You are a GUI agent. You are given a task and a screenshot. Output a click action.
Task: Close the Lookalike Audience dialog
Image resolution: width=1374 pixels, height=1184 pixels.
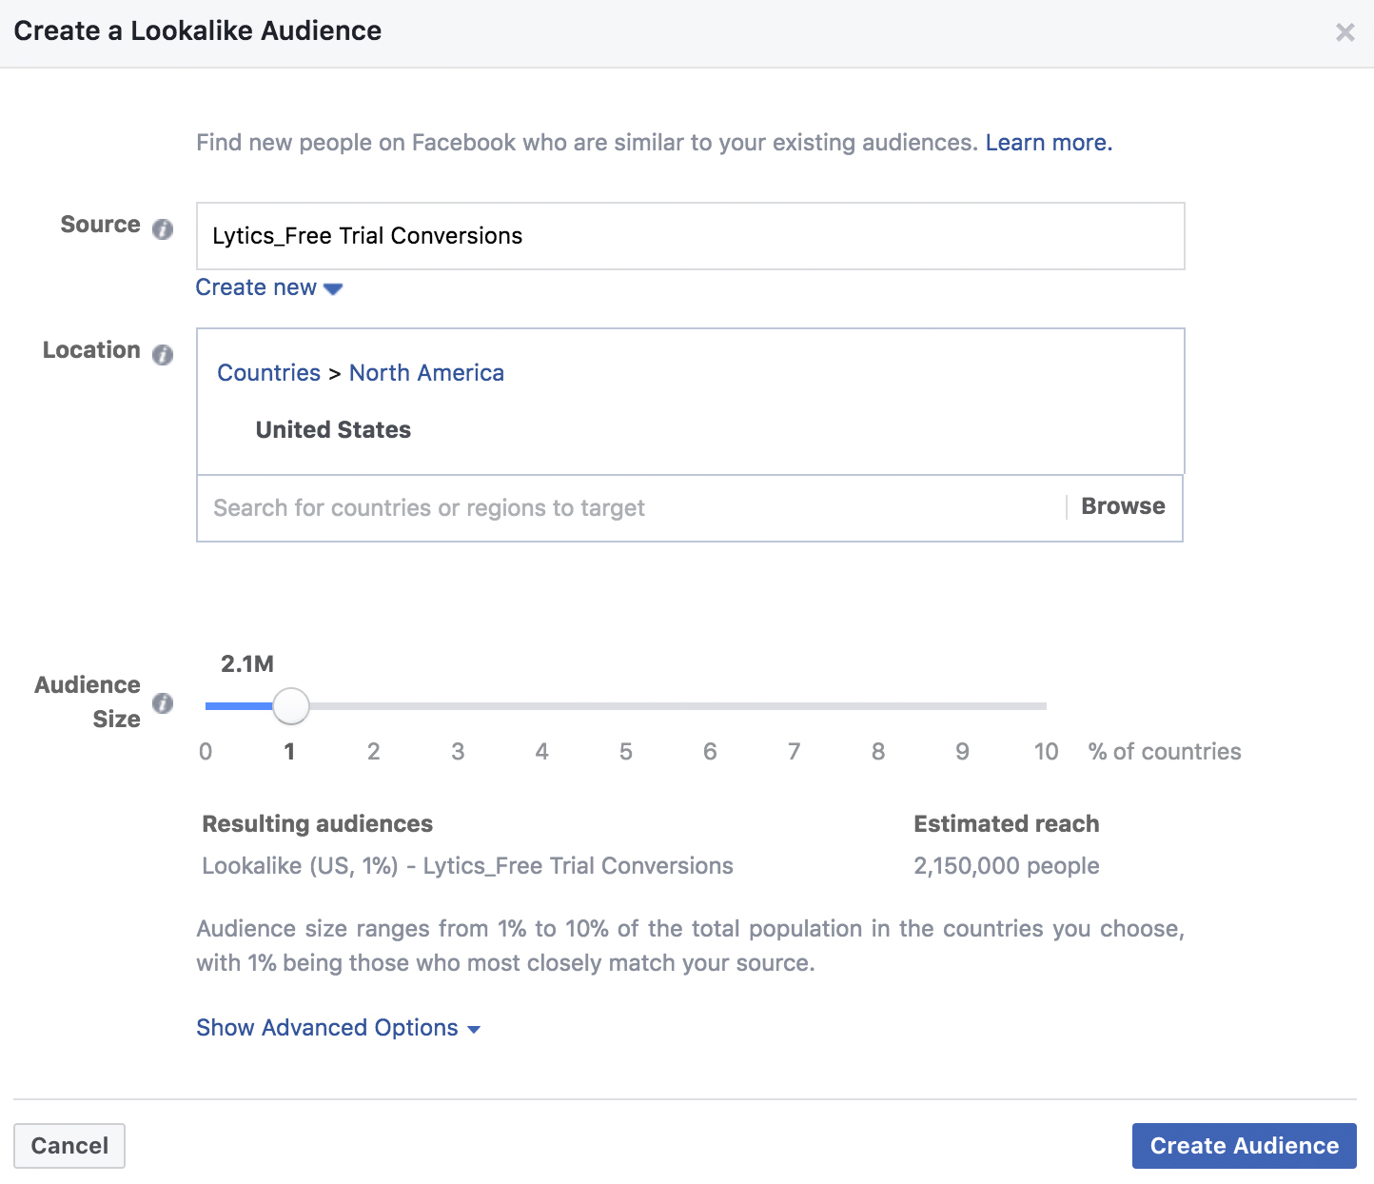pyautogui.click(x=1345, y=33)
